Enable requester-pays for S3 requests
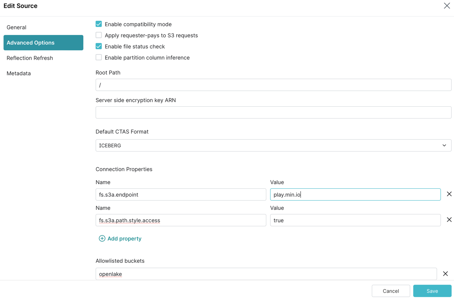This screenshot has width=454, height=300. tap(99, 35)
